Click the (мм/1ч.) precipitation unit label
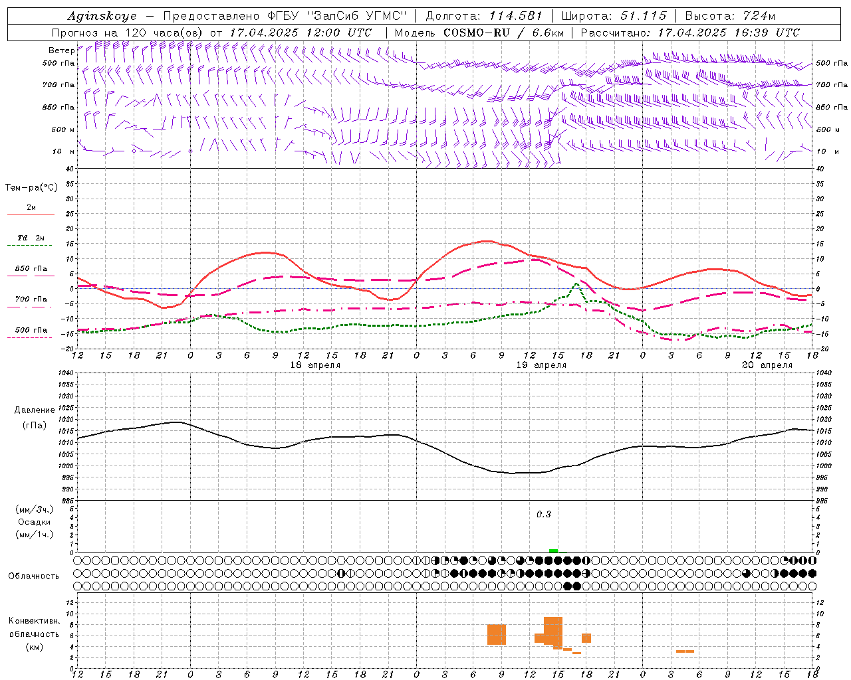851x680 pixels. 35,535
